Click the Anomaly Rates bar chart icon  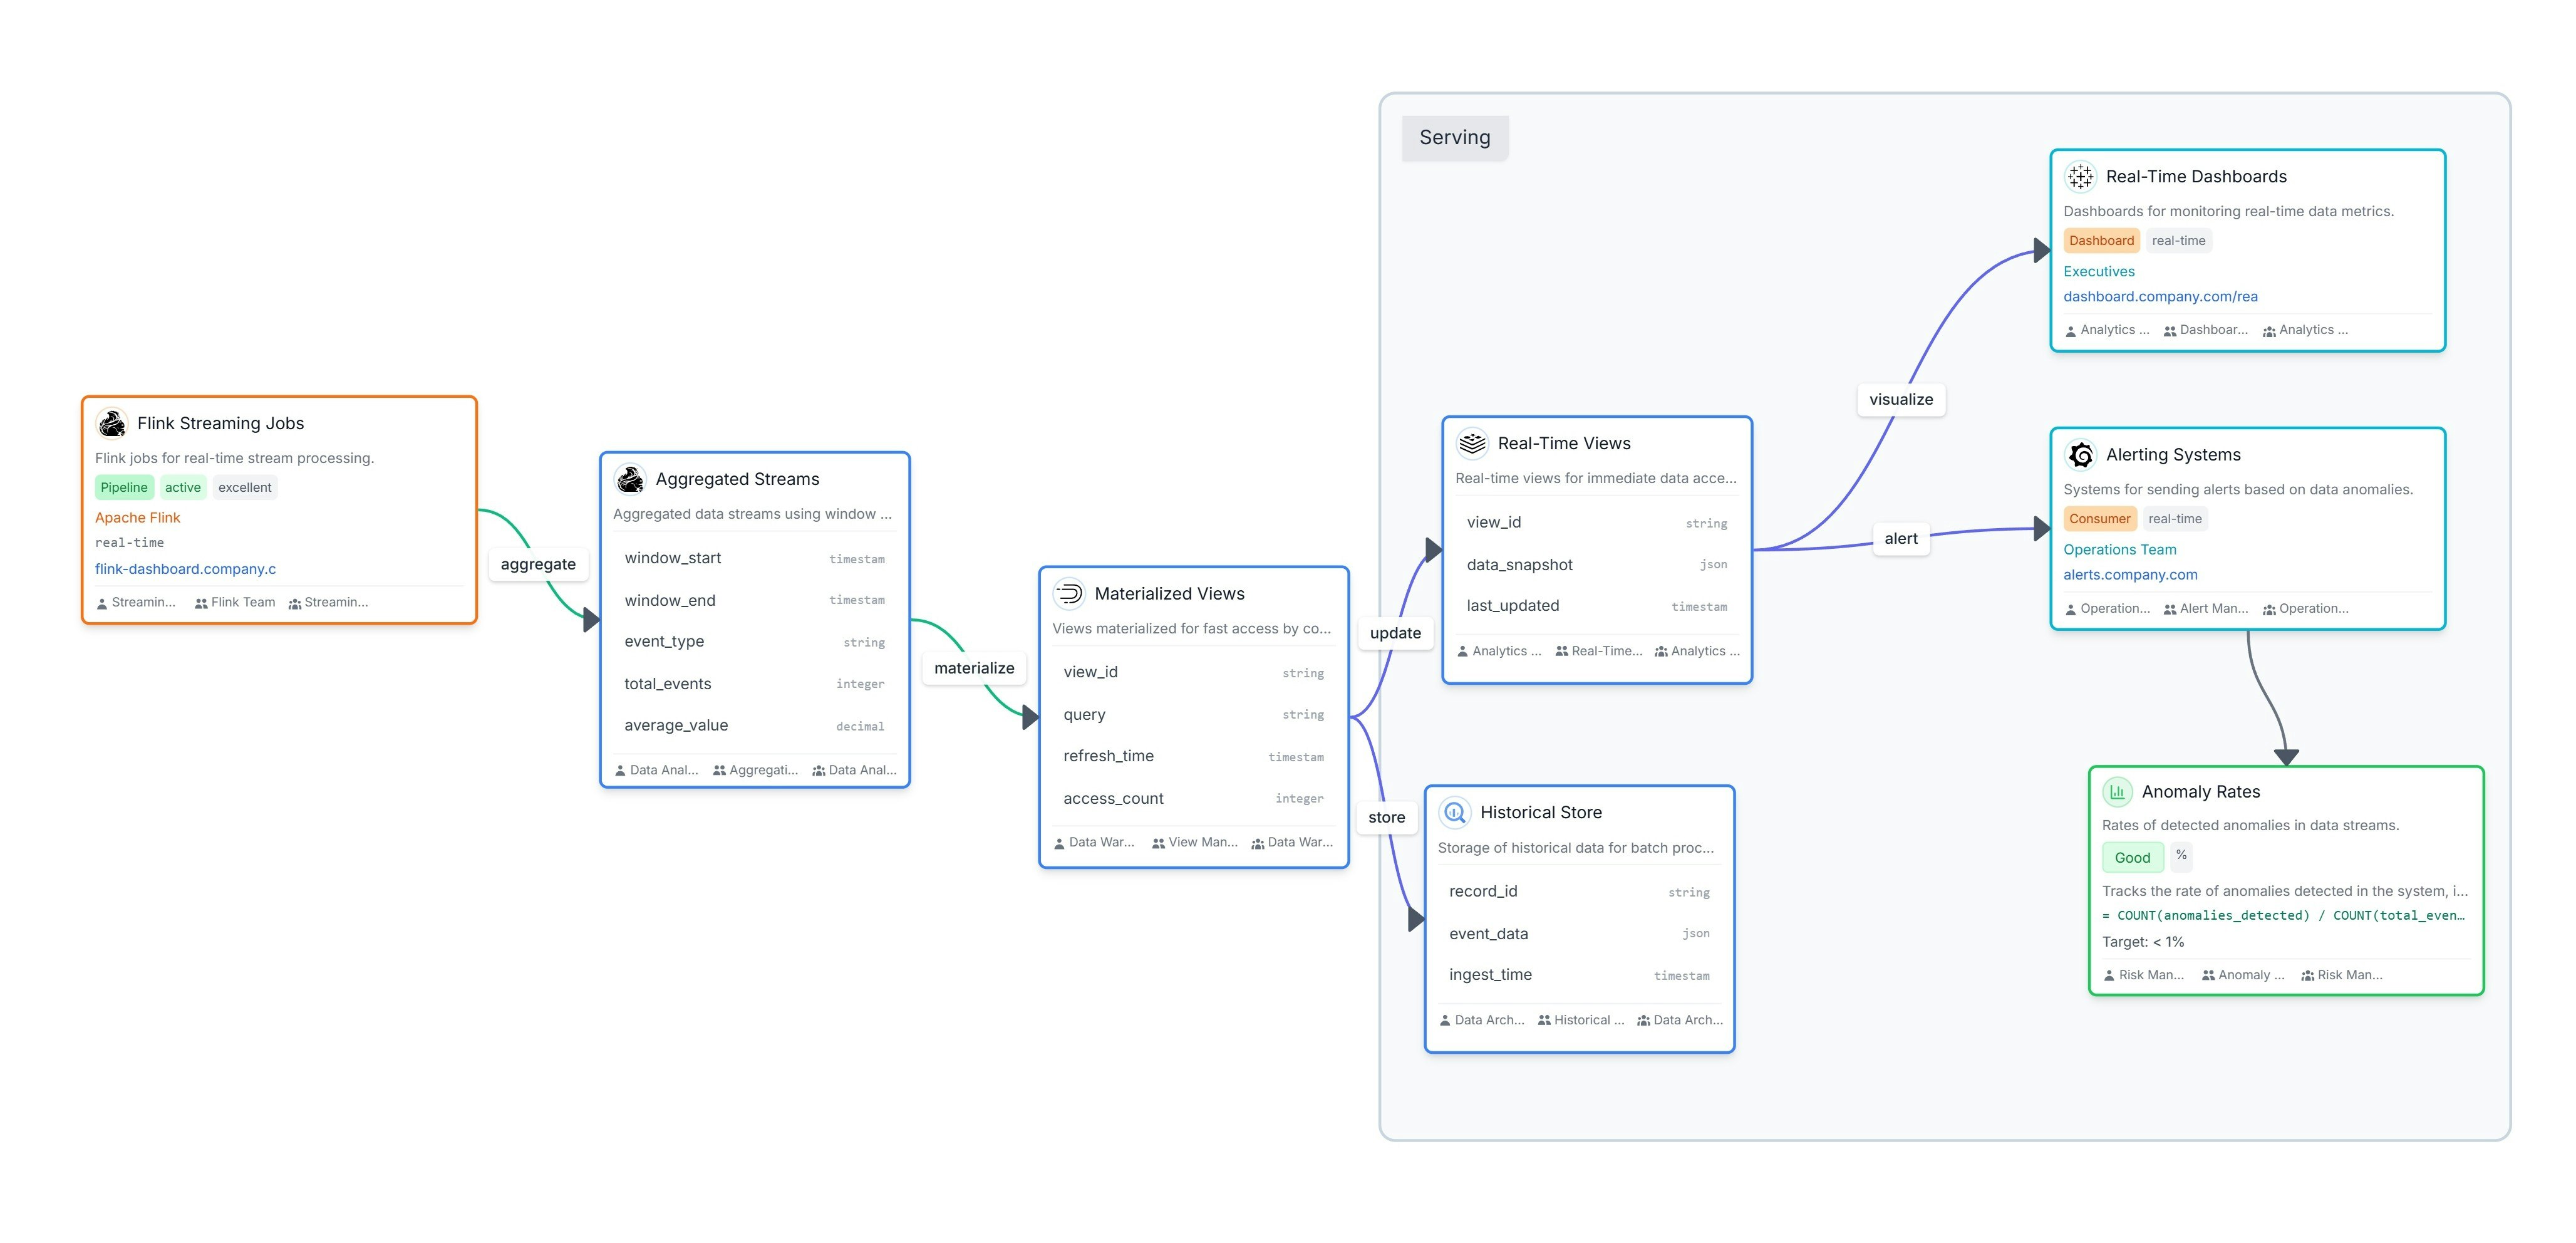point(2117,791)
